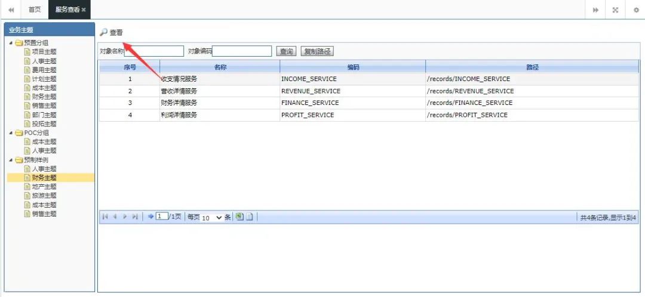Image resolution: width=645 pixels, height=297 pixels.
Task: Sort by the 路径 column header
Action: [532, 67]
